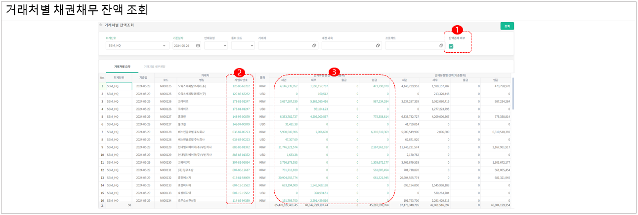Viewport: 638px width, 215px height.
Task: Click the favorite star next to 거래처별 잔액조회
Action: (101, 25)
